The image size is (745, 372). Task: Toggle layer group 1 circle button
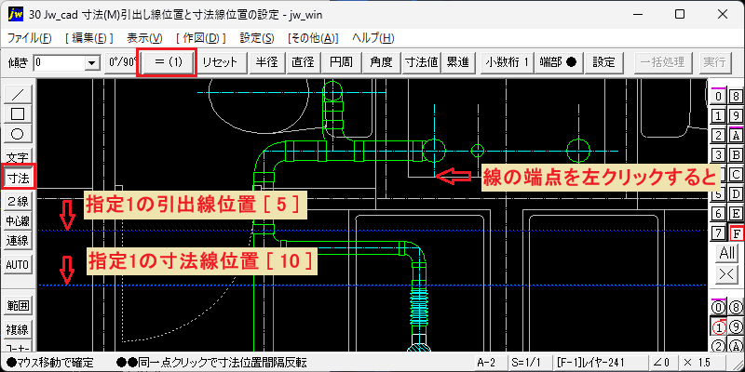coord(719,326)
